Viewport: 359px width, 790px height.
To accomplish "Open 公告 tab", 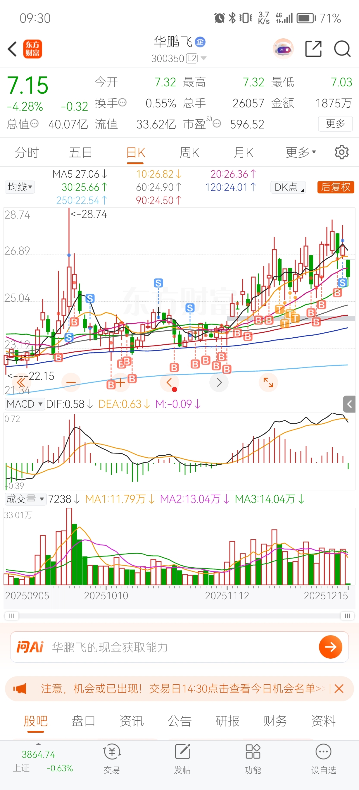I will pyautogui.click(x=179, y=721).
